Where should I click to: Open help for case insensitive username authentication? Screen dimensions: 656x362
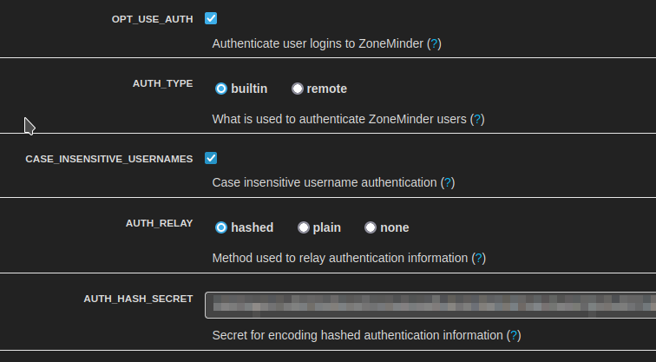[x=448, y=183]
